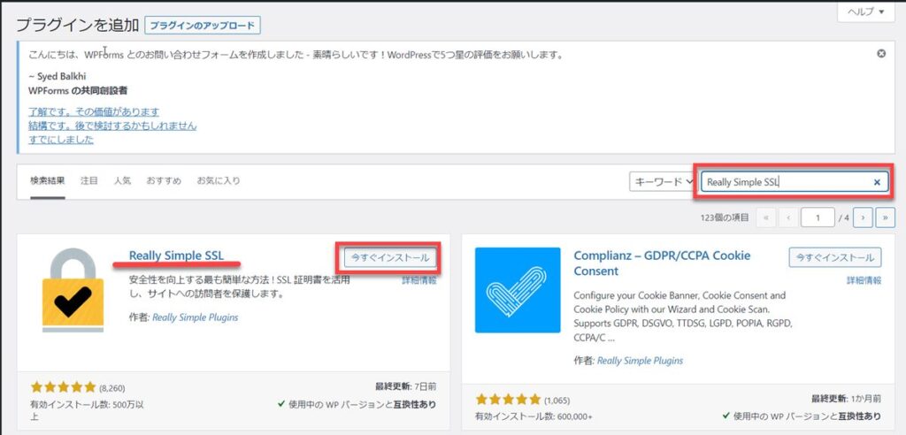The image size is (906, 435).
Task: Click 結構です。後で検討するかもしれません link
Action: (112, 126)
